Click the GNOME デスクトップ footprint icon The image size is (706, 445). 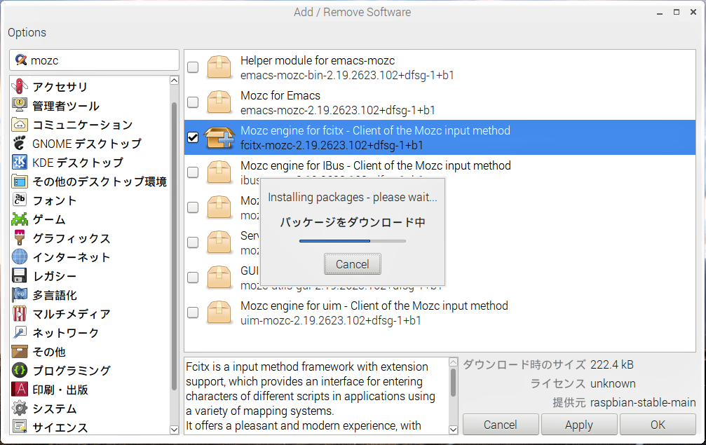coord(20,143)
